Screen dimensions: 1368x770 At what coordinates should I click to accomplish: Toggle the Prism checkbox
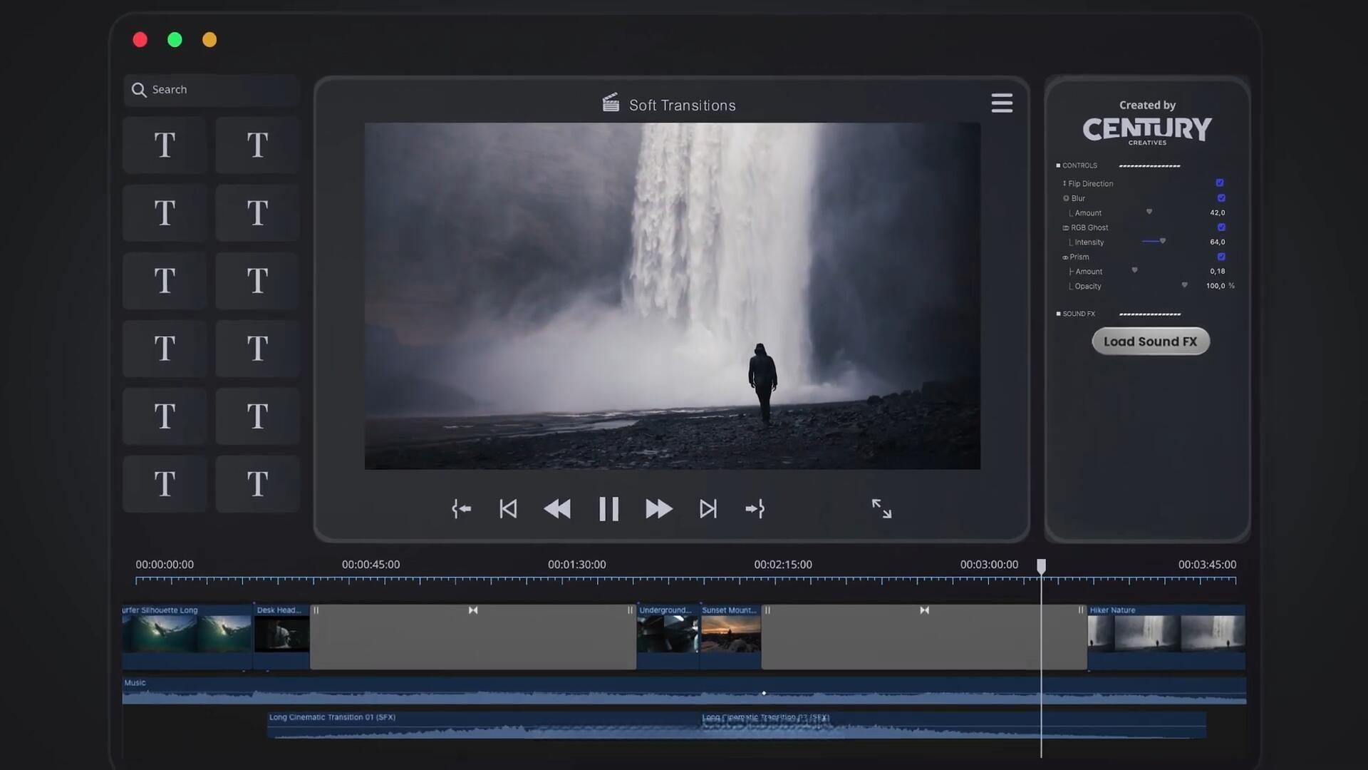pyautogui.click(x=1221, y=257)
